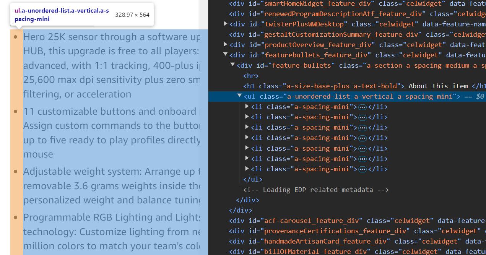
Task: Select the "Loading EDP related metadata" comment
Action: click(x=316, y=190)
